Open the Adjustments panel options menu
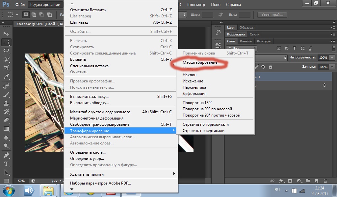Screen dimensions: 337x197 [333, 34]
